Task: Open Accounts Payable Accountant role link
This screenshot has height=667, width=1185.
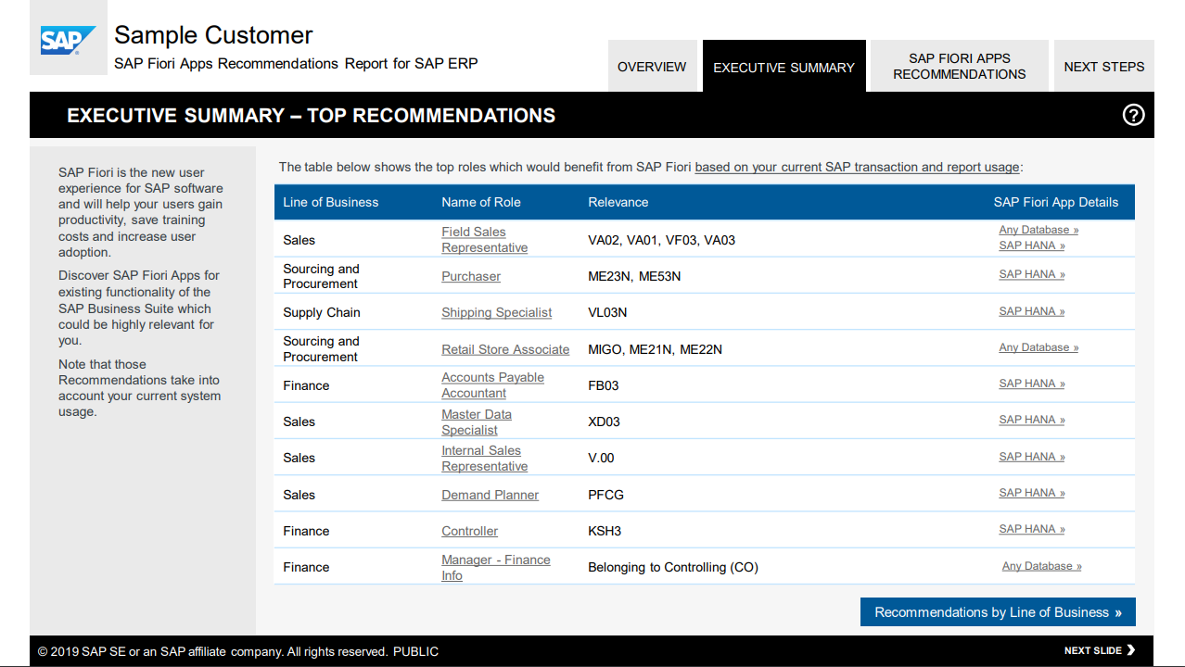Action: [492, 385]
